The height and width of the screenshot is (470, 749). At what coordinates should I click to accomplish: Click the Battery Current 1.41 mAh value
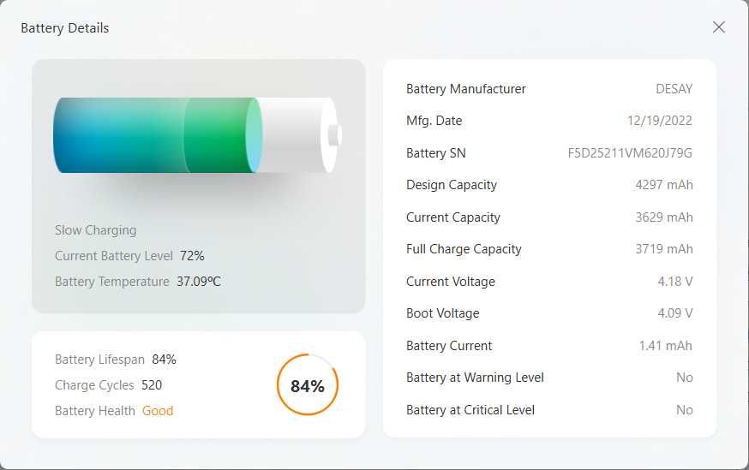tap(665, 346)
